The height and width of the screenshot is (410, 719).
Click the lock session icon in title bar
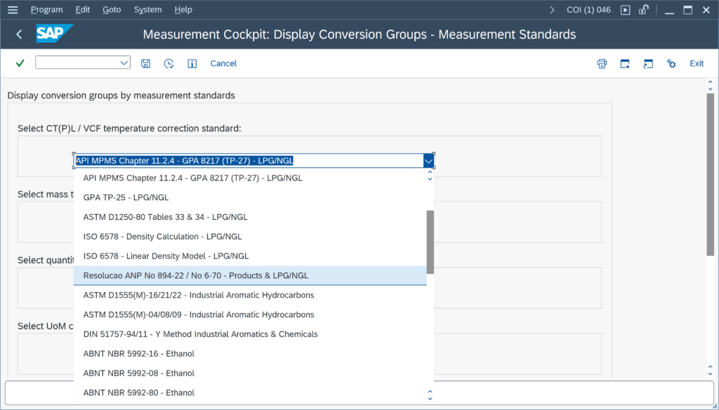tap(644, 10)
